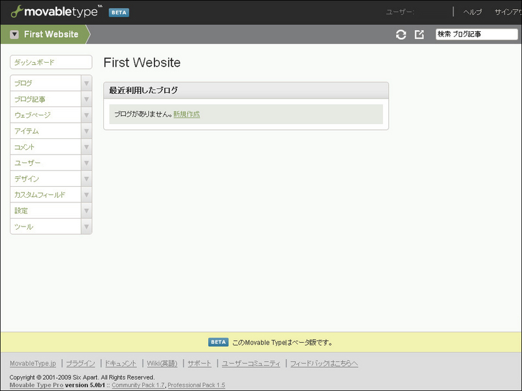Click the 最近利用したブログ widget header

click(246, 90)
